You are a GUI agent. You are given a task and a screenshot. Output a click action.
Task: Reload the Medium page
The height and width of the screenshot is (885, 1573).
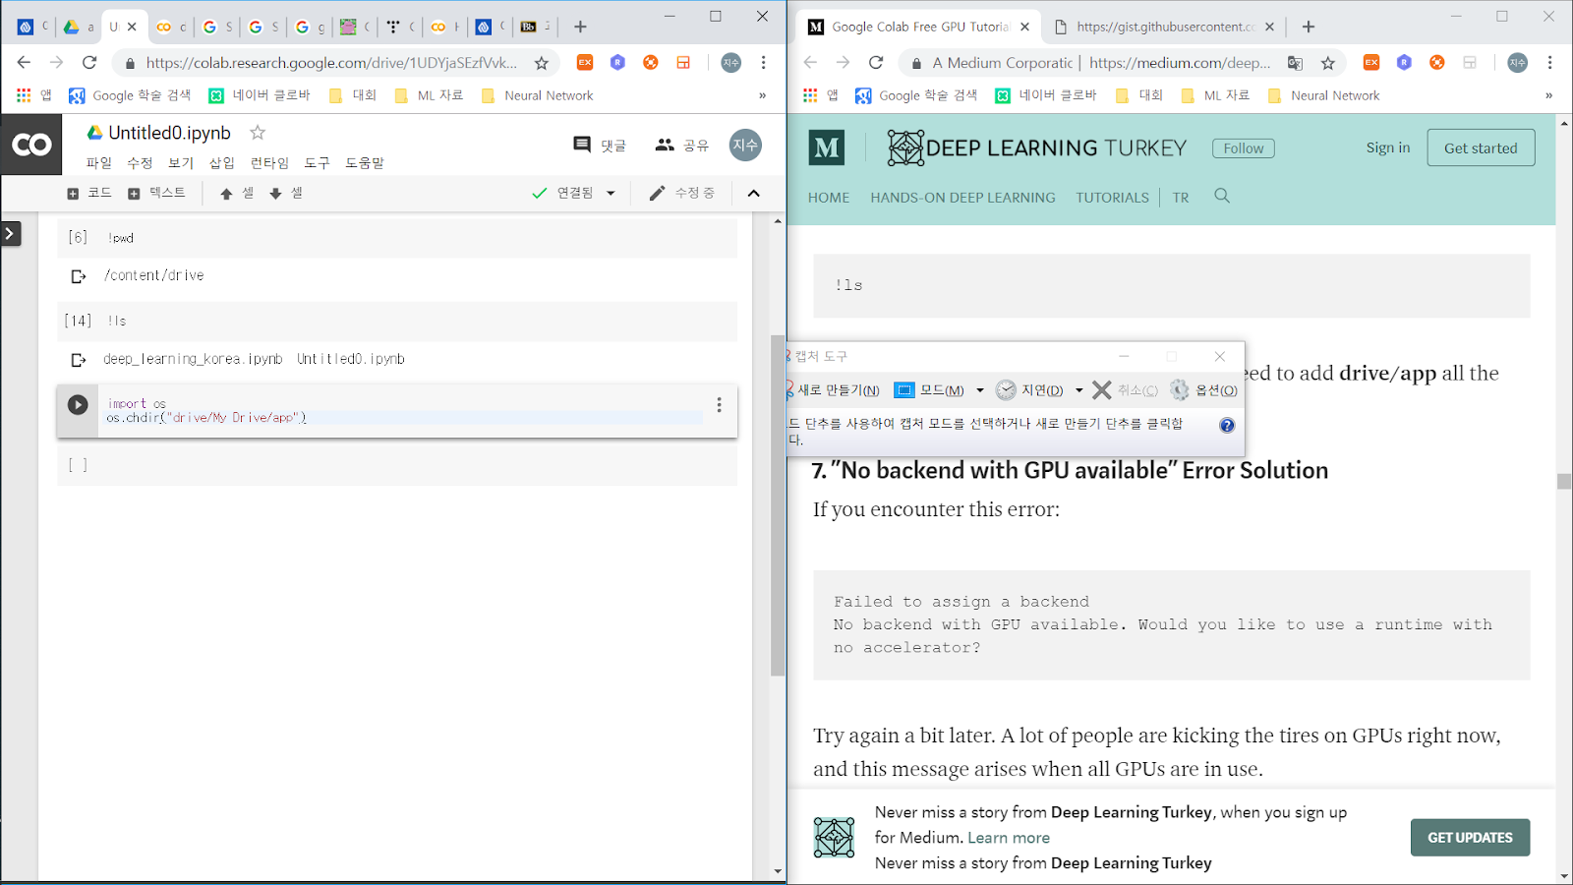coord(876,62)
